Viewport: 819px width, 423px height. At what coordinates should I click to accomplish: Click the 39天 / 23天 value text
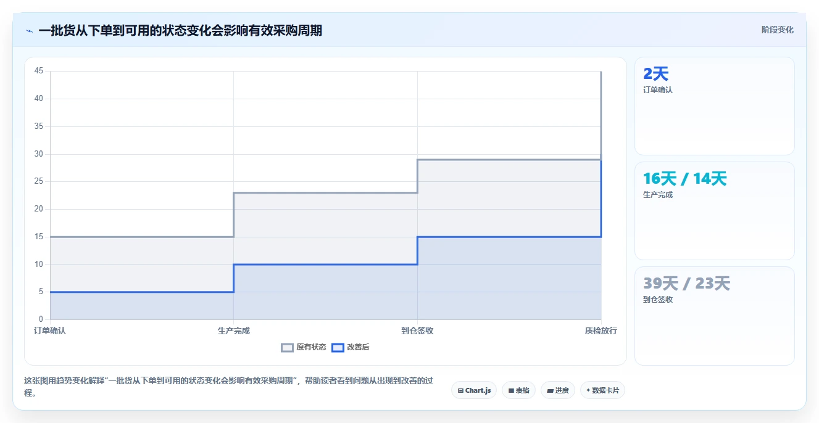[686, 284]
